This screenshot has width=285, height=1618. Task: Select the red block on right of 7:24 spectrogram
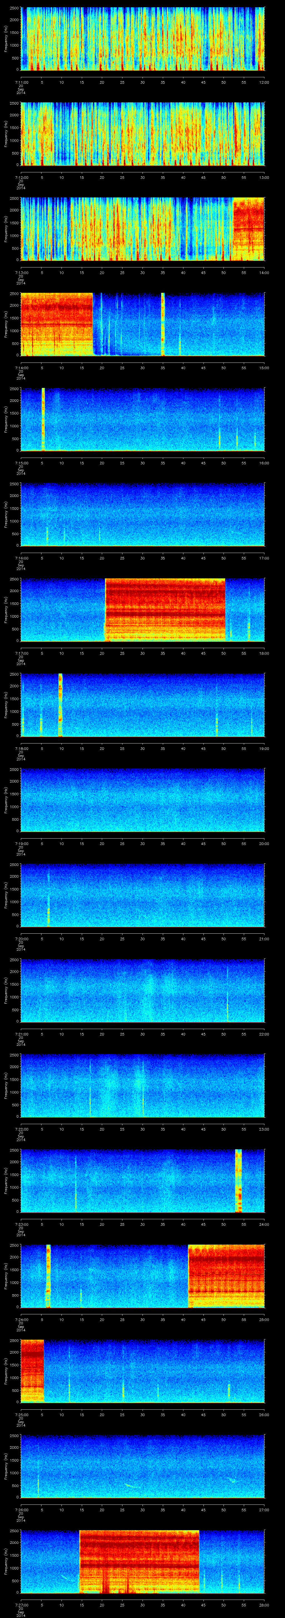click(226, 1275)
